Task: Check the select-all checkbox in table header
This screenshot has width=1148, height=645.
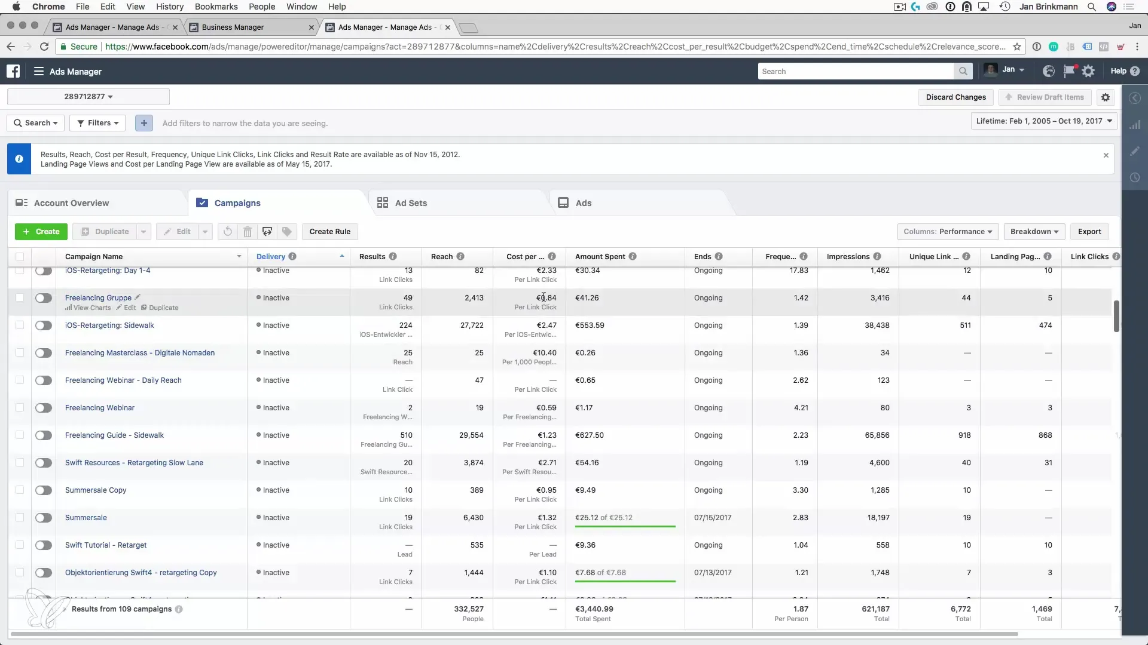Action: (x=20, y=257)
